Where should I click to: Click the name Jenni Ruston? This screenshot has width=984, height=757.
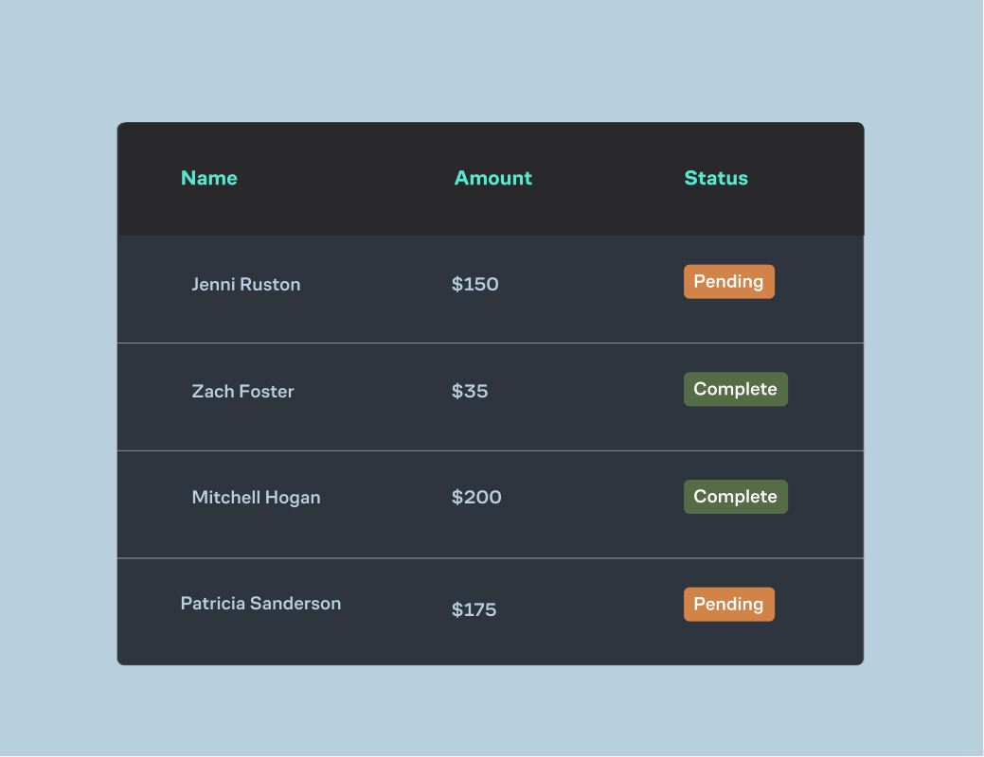[x=246, y=284]
